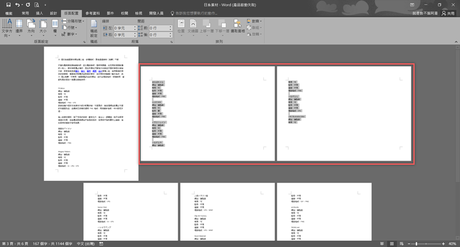The width and height of the screenshot is (460, 247).
Task: Open the account name next to Share
Action: (x=425, y=13)
